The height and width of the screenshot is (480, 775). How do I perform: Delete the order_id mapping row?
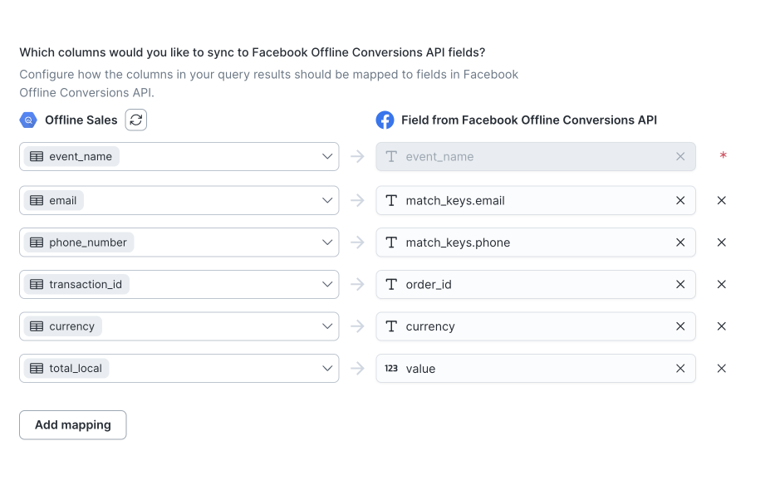click(x=721, y=284)
